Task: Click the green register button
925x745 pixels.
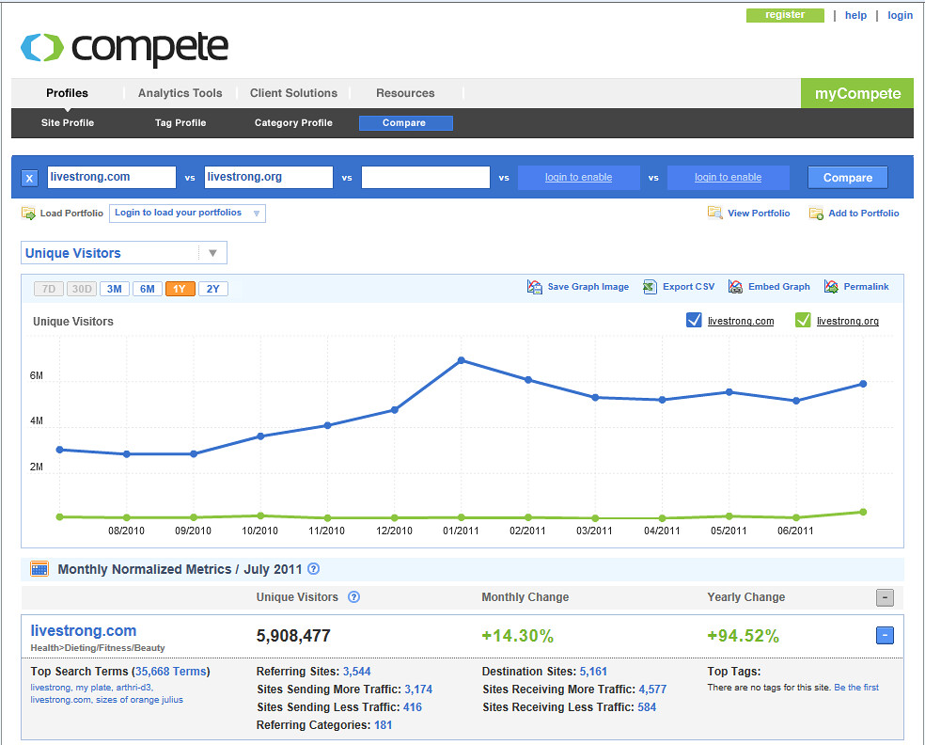Action: pos(785,15)
